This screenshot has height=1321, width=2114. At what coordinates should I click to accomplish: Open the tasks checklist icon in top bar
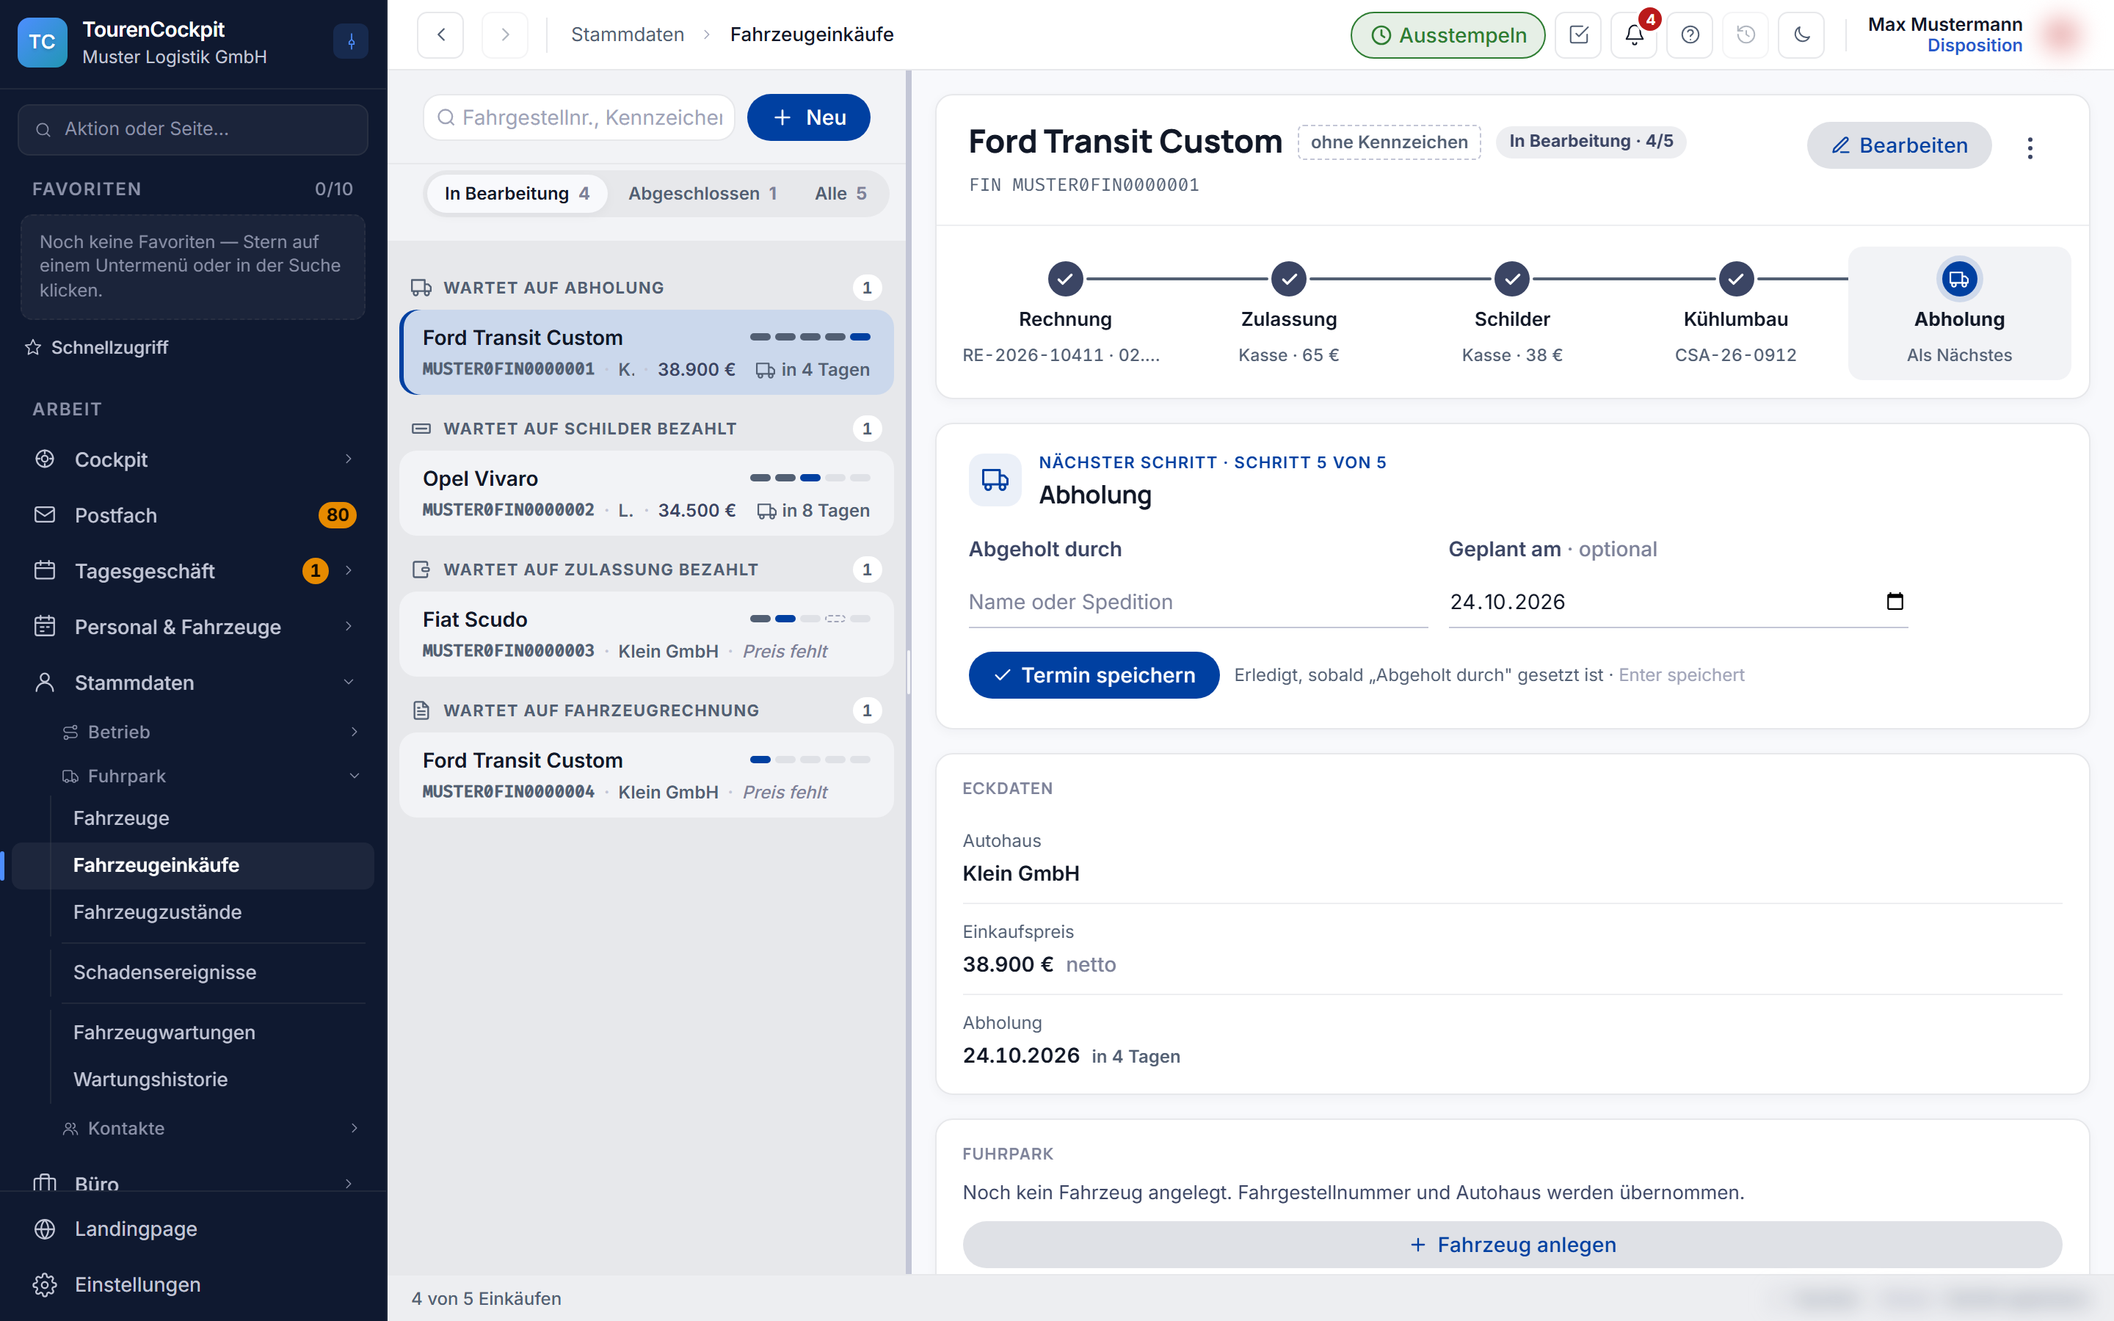[x=1577, y=35]
